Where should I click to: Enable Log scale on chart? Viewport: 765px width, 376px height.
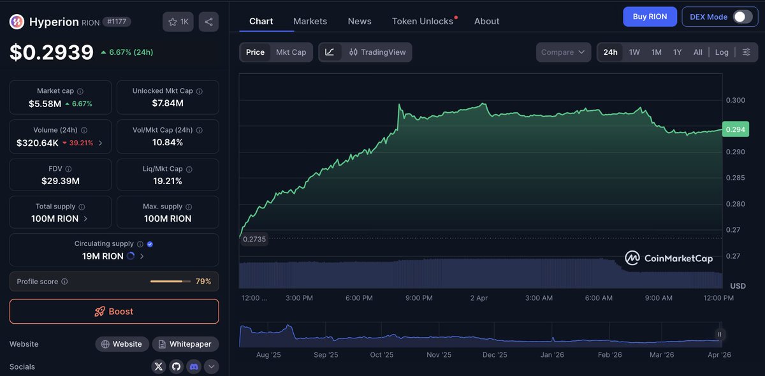(722, 52)
